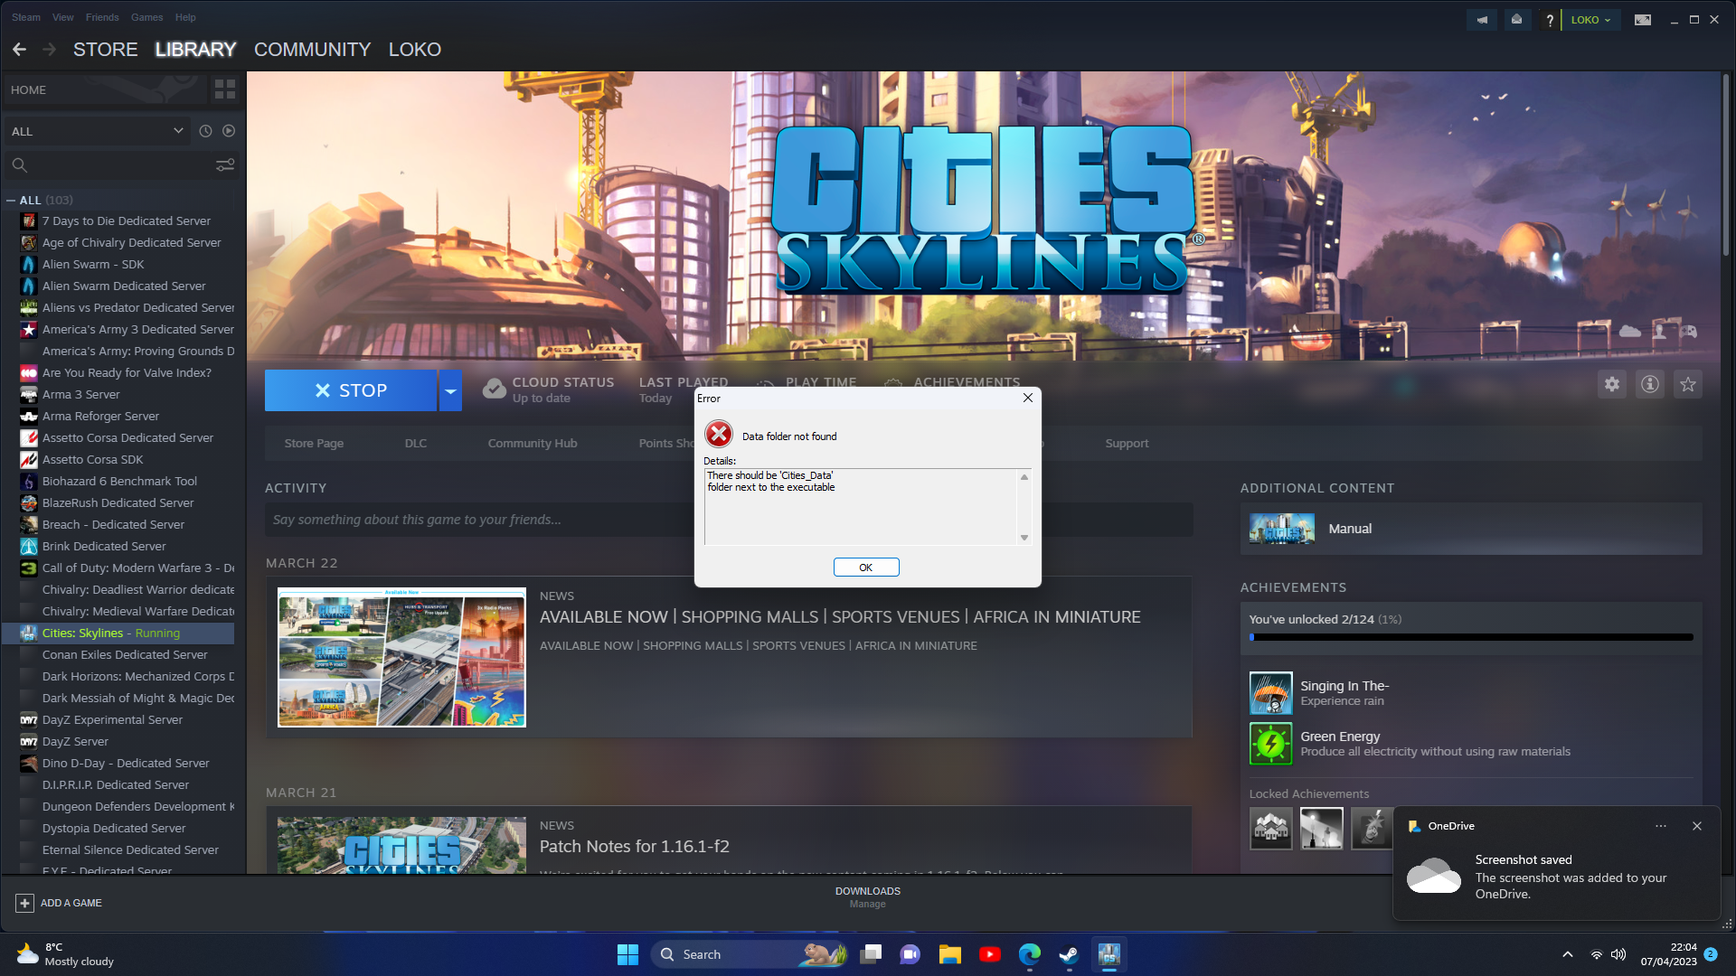The height and width of the screenshot is (976, 1736).
Task: Add Cities: Skylines to favorites star
Action: click(x=1688, y=384)
